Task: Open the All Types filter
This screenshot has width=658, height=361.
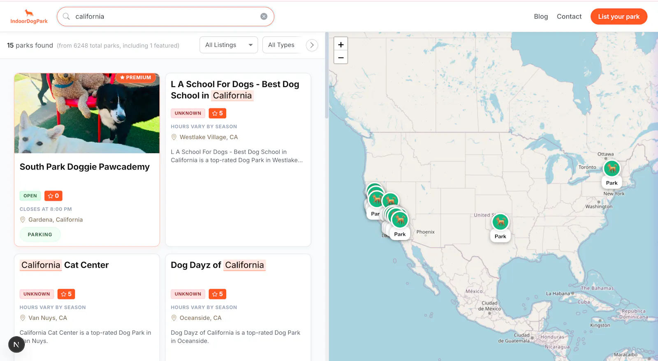Action: [x=282, y=45]
